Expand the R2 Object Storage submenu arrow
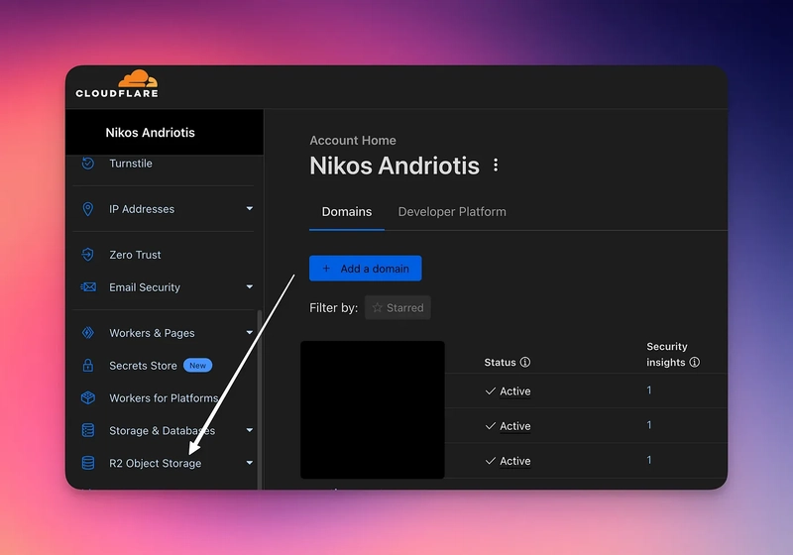793x555 pixels. tap(250, 463)
